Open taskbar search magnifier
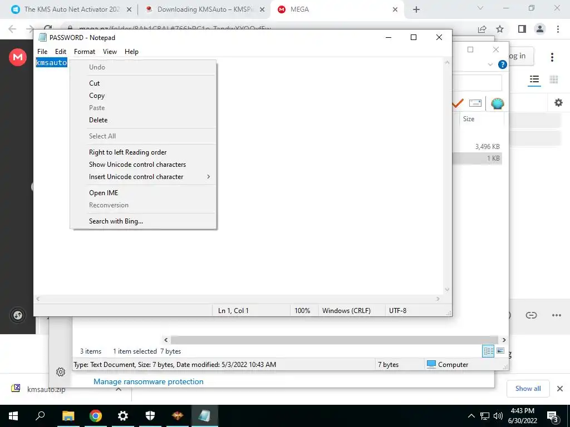 coord(40,415)
